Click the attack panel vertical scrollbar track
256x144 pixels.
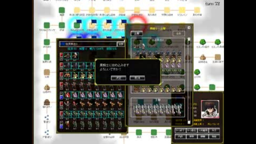point(189,81)
